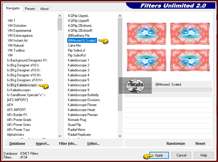
Task: Choose Kaleidoscope Divisions filter
Action: 84,100
